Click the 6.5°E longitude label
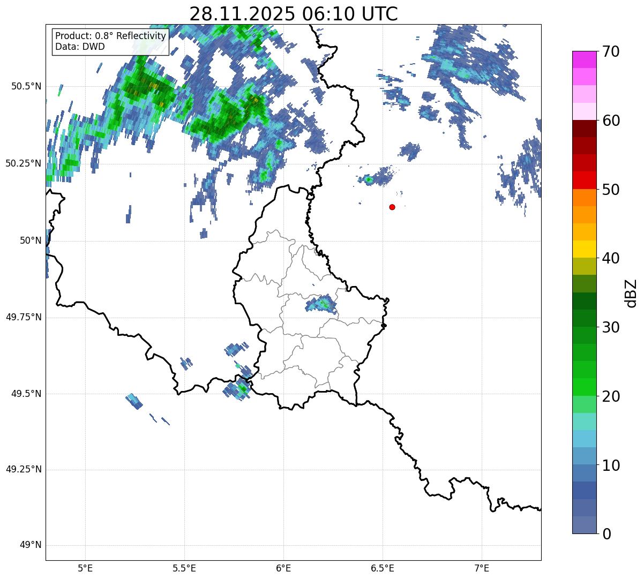This screenshot has height=579, width=644. coord(383,568)
